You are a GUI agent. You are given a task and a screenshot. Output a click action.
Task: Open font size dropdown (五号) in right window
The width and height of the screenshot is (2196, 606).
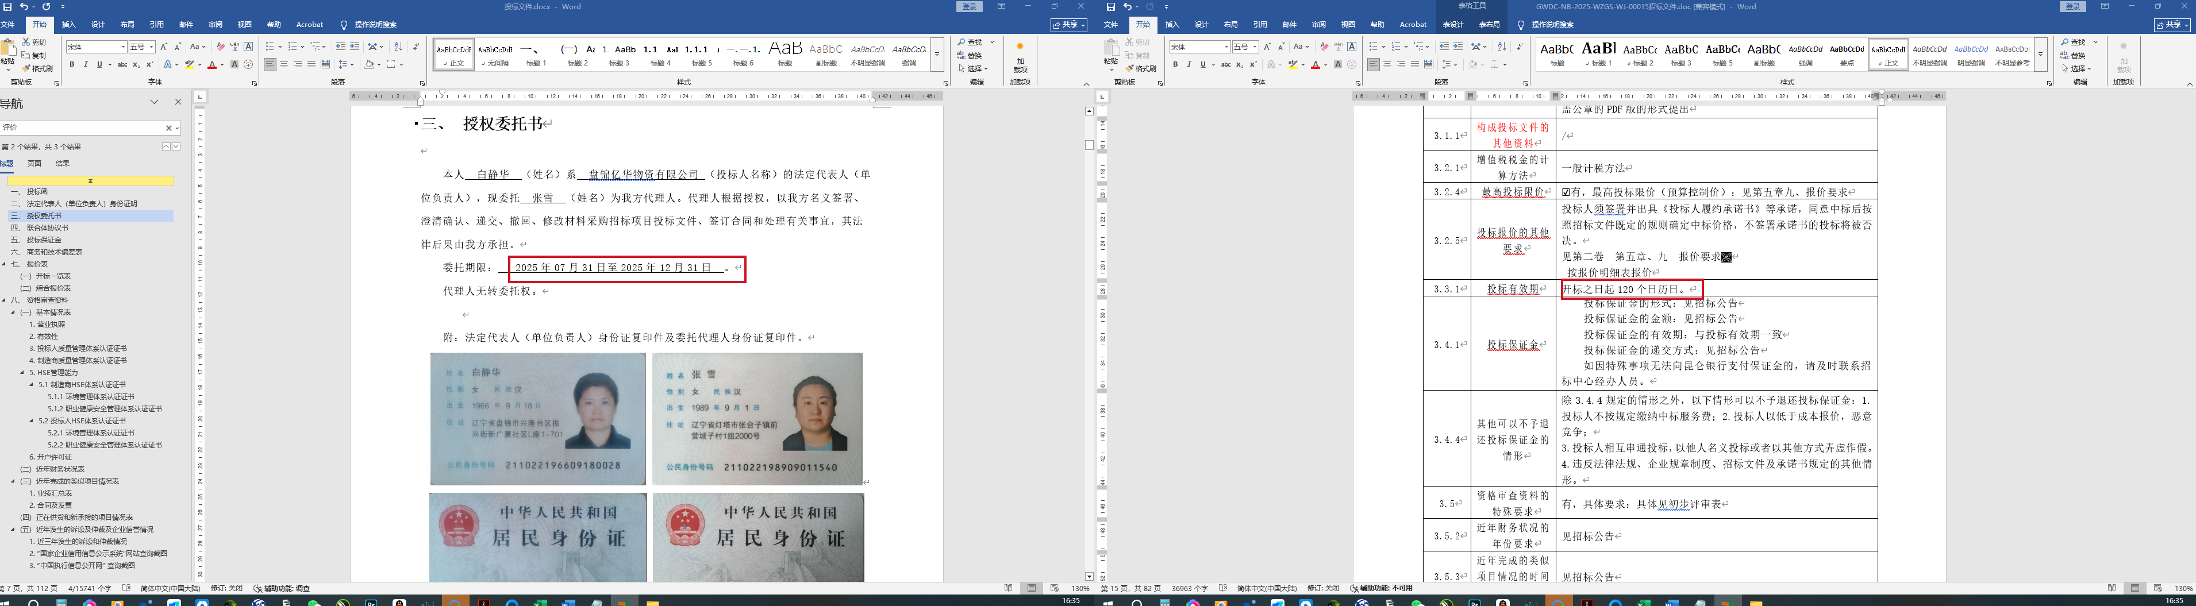[x=1255, y=47]
